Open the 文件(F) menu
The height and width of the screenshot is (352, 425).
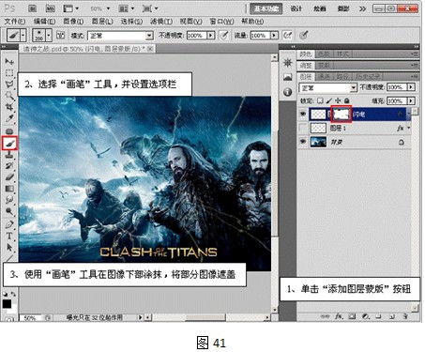(15, 22)
